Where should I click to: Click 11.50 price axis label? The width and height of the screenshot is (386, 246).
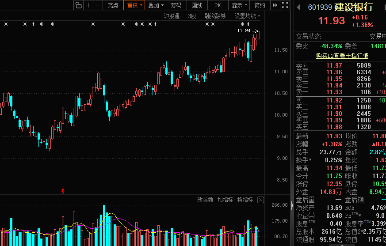pos(281,50)
